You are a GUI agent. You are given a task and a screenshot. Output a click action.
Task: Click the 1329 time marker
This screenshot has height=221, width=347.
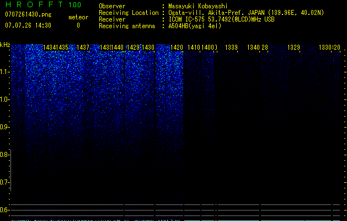pos(293,48)
